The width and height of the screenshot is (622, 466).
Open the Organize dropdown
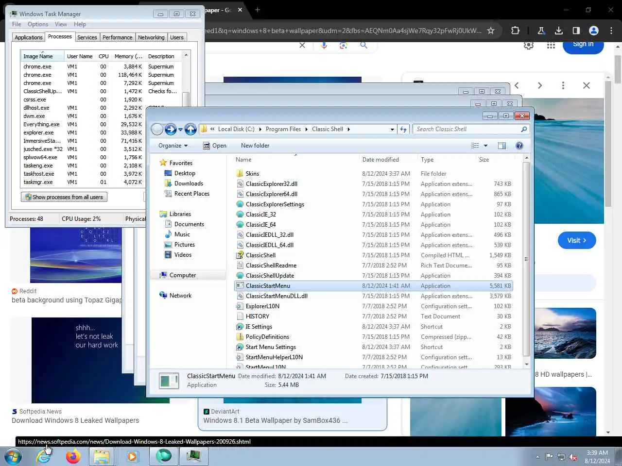click(173, 146)
